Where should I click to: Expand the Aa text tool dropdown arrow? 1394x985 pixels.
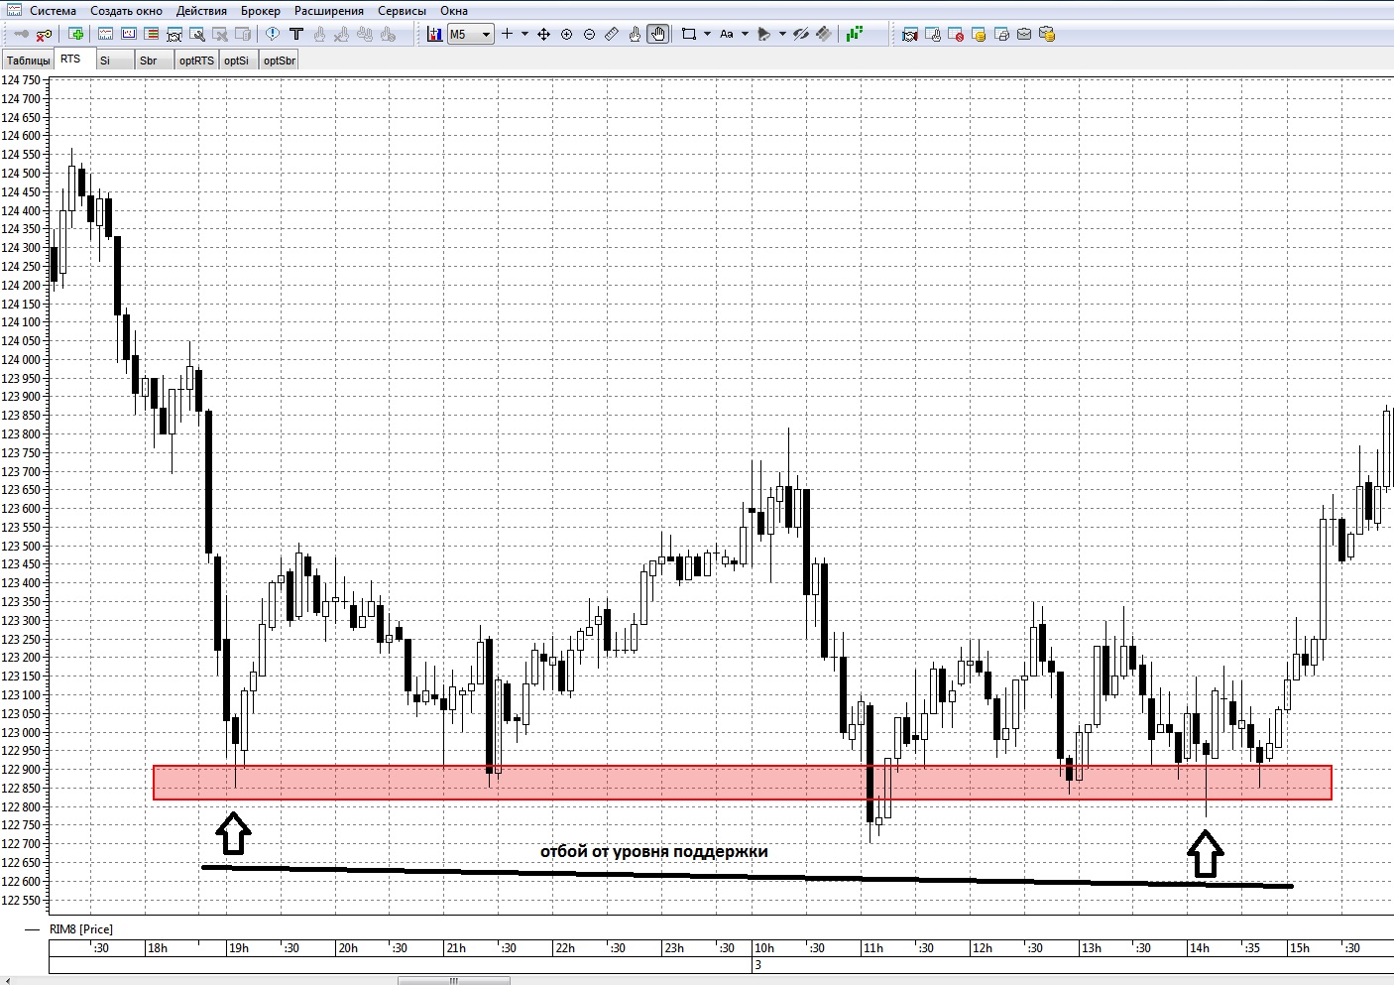(x=745, y=34)
